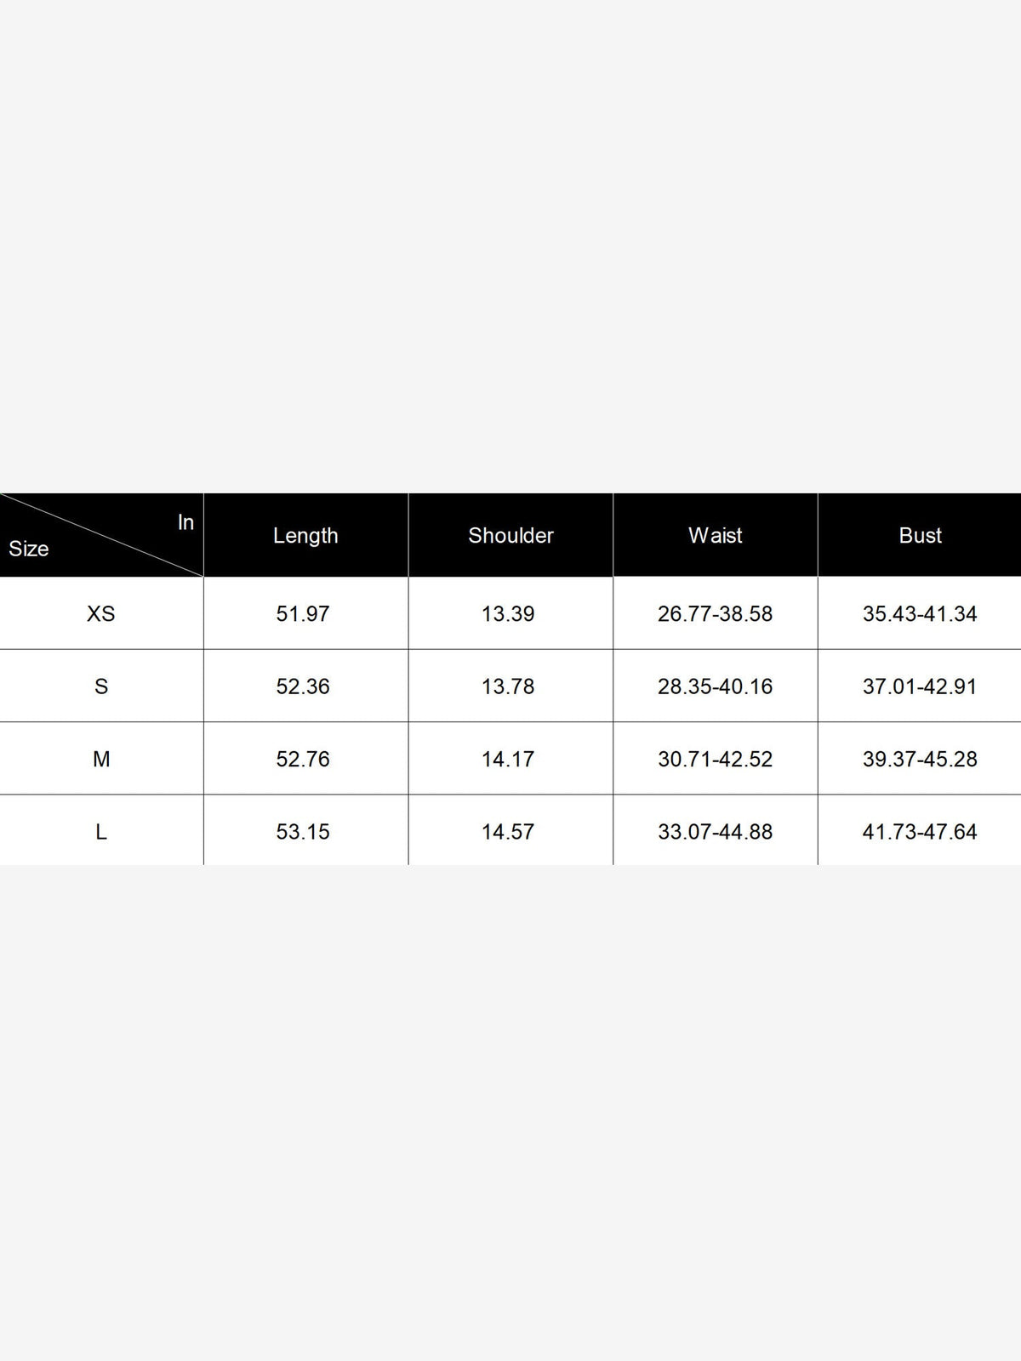
Task: Click the L waist range 33.07-44.88
Action: tap(716, 832)
